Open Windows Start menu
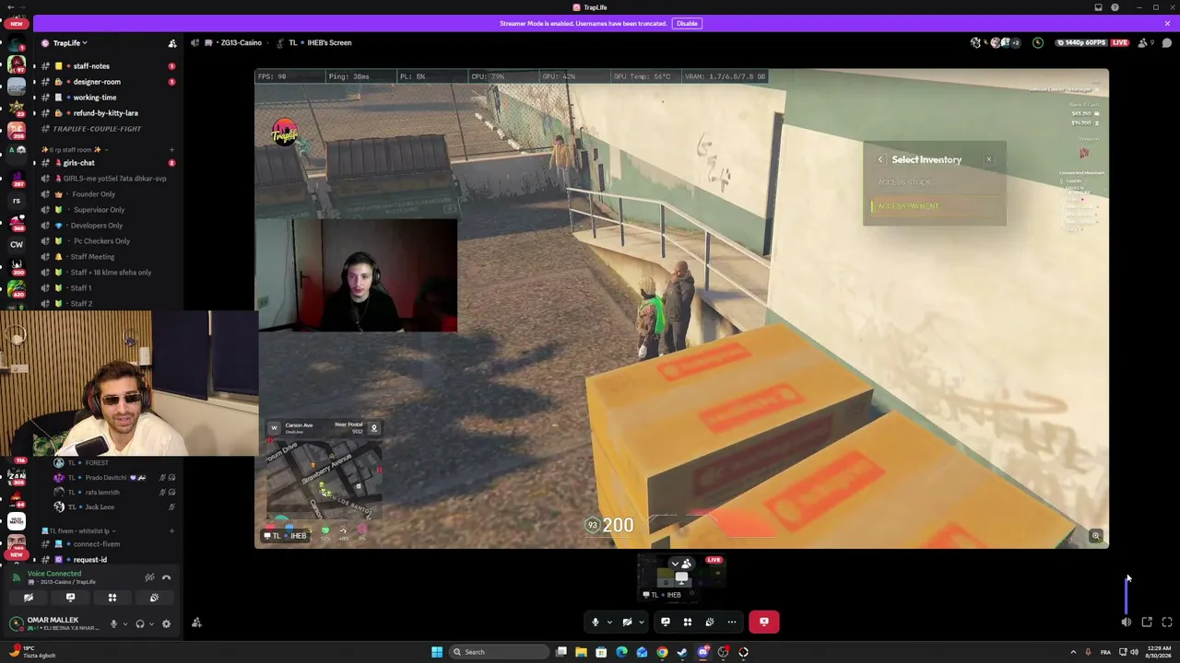 (x=437, y=652)
